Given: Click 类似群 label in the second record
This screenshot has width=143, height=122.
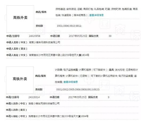Looking at the screenshot, I should click(39, 90).
